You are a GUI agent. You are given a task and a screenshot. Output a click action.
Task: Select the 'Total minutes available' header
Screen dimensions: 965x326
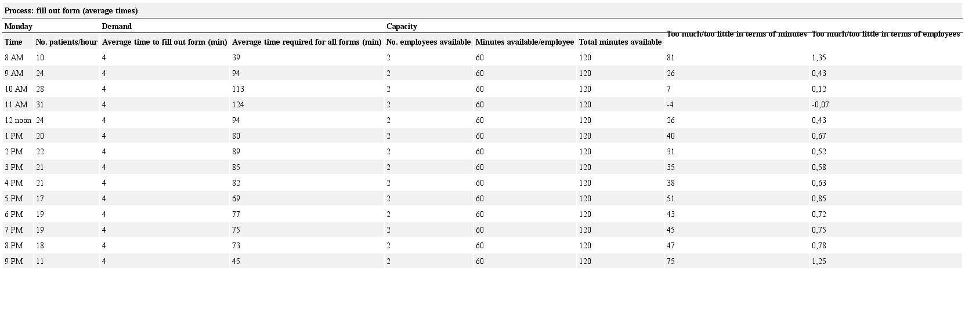(x=620, y=42)
